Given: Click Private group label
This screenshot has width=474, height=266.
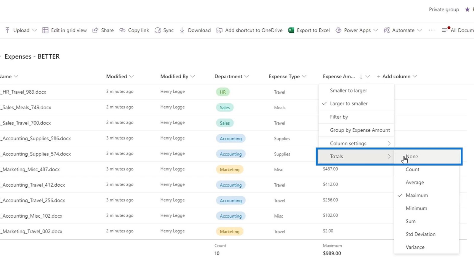Looking at the screenshot, I should point(444,9).
